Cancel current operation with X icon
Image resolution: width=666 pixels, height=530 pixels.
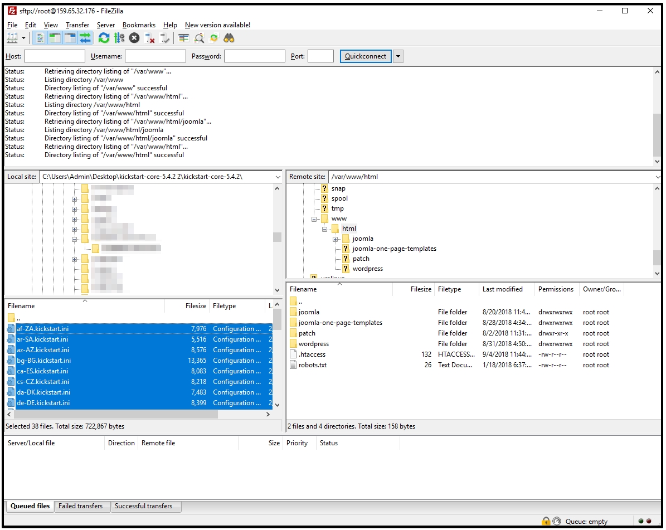pos(134,38)
